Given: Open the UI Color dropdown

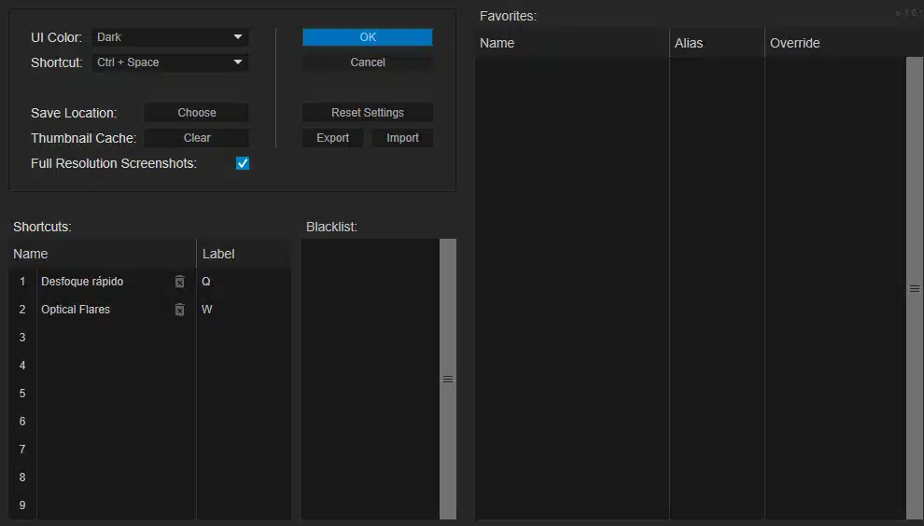Looking at the screenshot, I should coord(170,37).
